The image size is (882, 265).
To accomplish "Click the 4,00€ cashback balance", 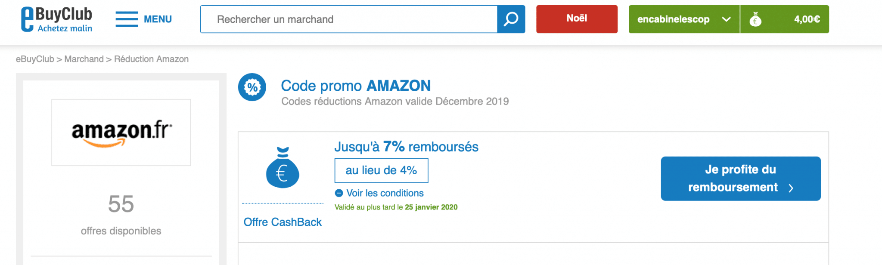I will click(807, 19).
